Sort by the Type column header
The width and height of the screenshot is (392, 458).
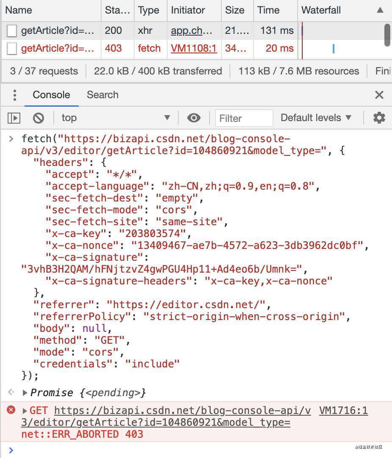(150, 10)
